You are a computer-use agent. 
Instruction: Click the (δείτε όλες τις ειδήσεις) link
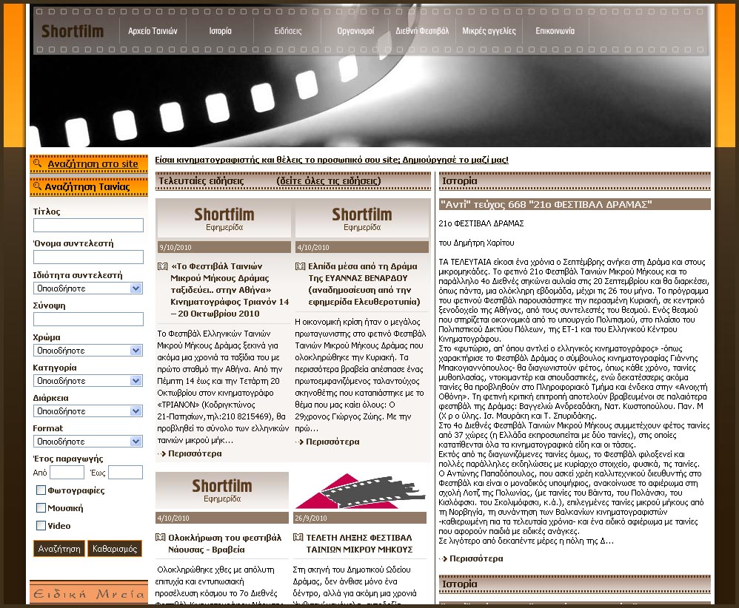329,181
